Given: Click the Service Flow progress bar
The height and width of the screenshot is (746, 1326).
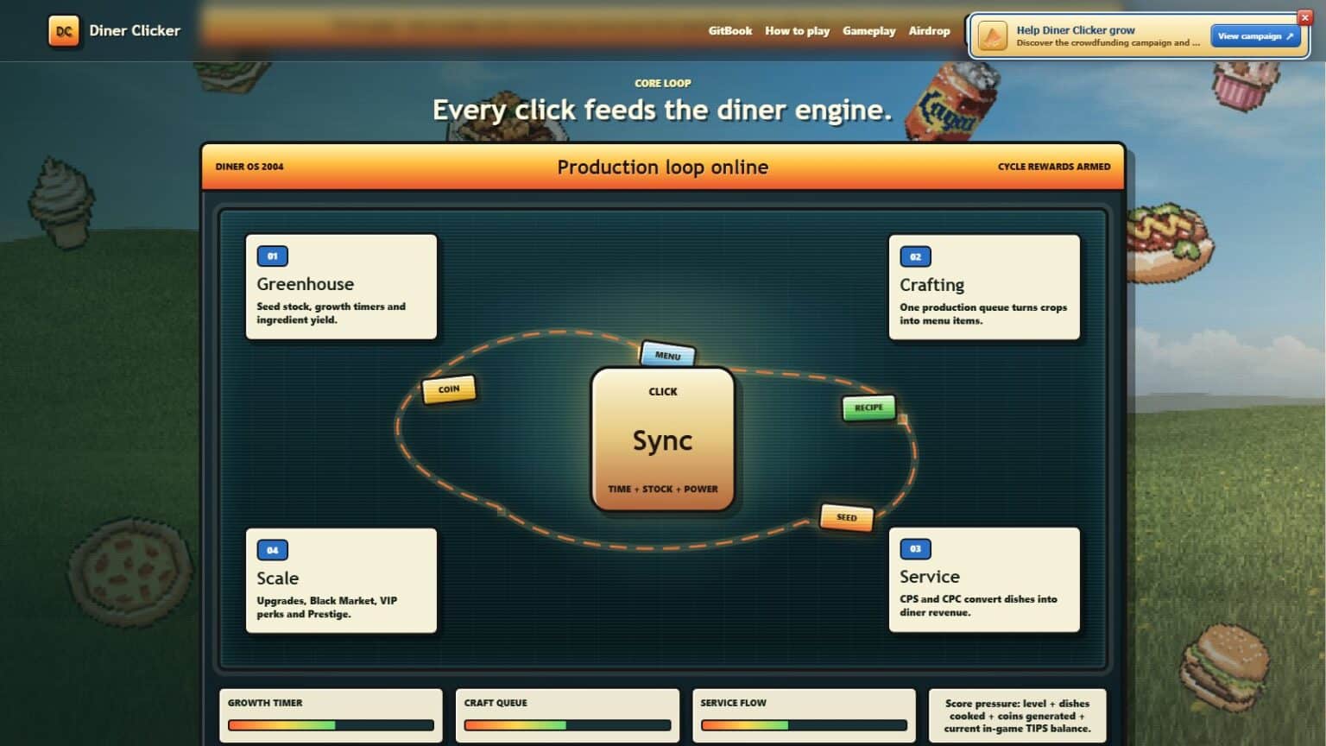Looking at the screenshot, I should pyautogui.click(x=804, y=725).
